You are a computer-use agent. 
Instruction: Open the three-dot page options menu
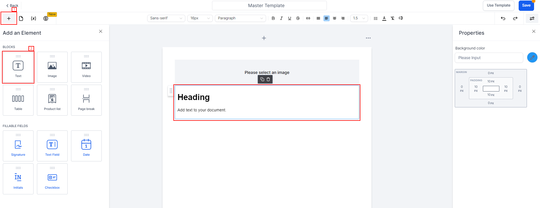coord(368,38)
